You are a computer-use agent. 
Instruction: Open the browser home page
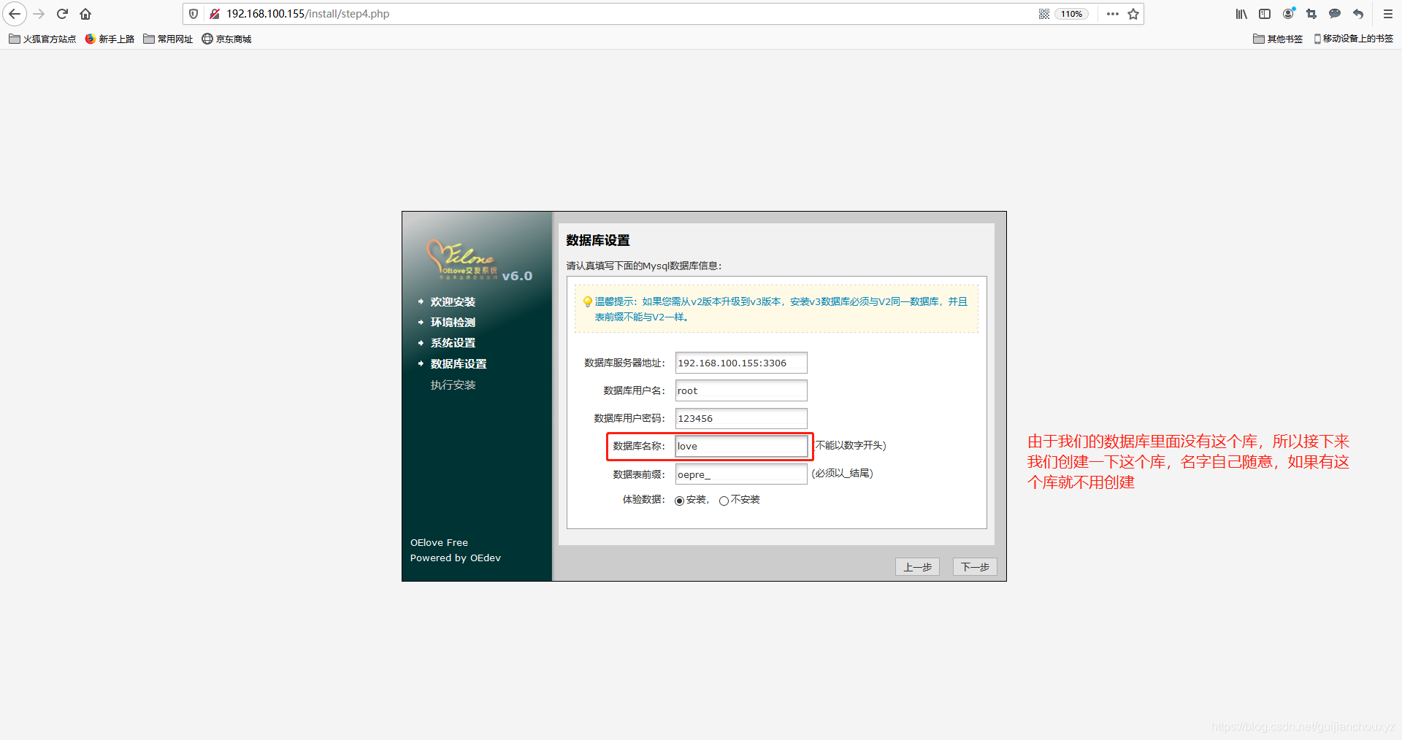click(85, 14)
